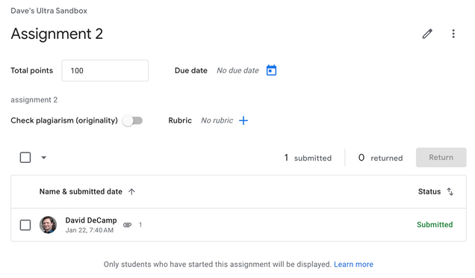Open the due date calendar picker icon
Viewport: 475px width, 278px height.
(x=271, y=70)
